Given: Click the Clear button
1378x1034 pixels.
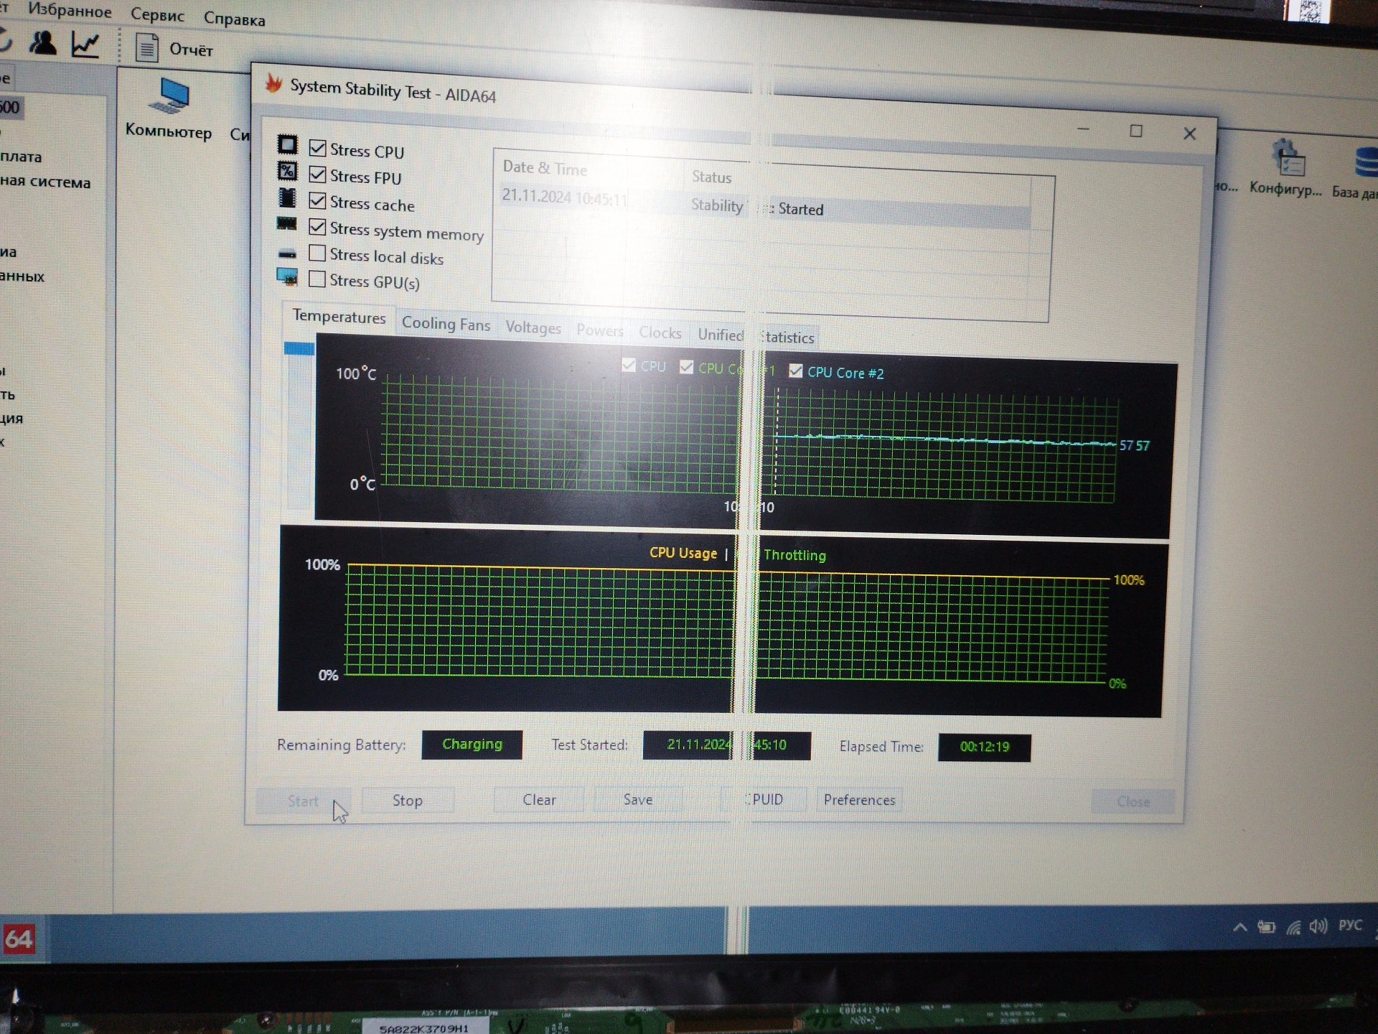Looking at the screenshot, I should point(539,799).
